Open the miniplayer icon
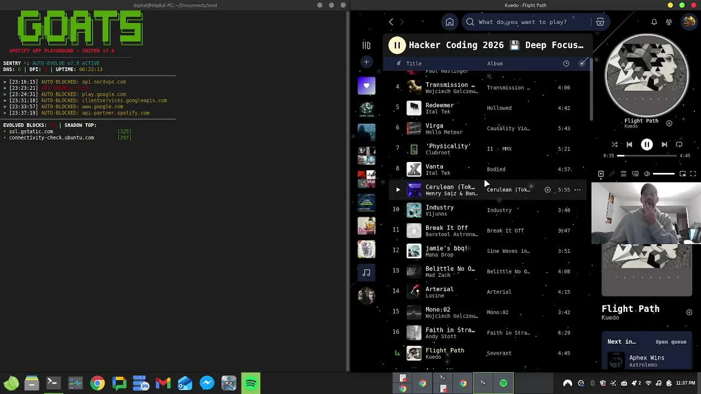 tap(683, 174)
